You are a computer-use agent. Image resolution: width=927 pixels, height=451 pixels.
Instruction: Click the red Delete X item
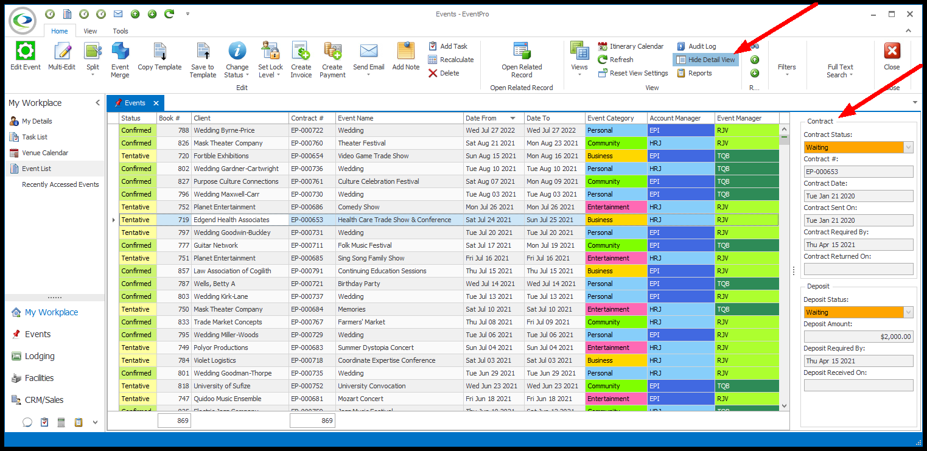coord(444,73)
